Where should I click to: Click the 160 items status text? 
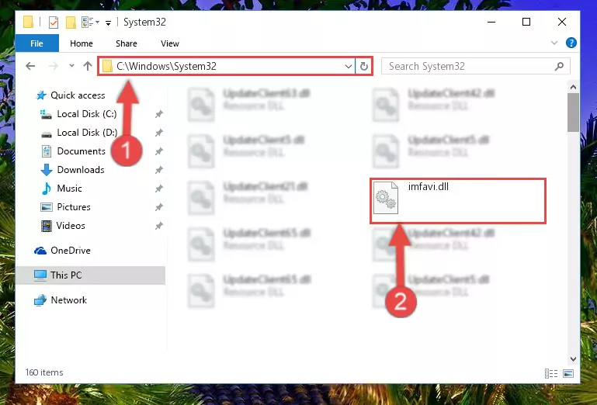(44, 372)
